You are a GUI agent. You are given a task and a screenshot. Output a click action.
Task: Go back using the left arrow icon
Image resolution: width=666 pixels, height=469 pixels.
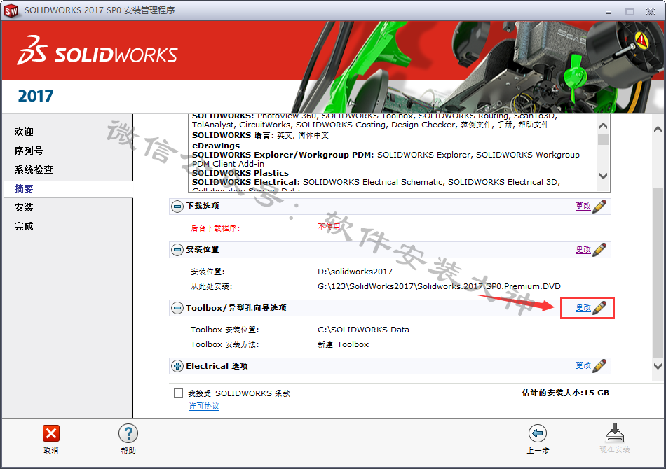click(x=537, y=433)
